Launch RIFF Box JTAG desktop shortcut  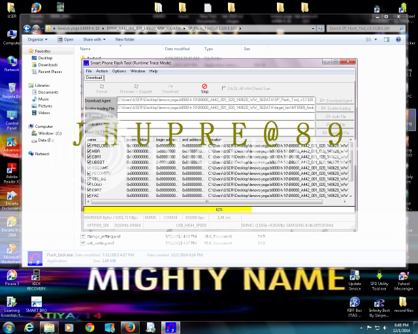tap(355, 303)
